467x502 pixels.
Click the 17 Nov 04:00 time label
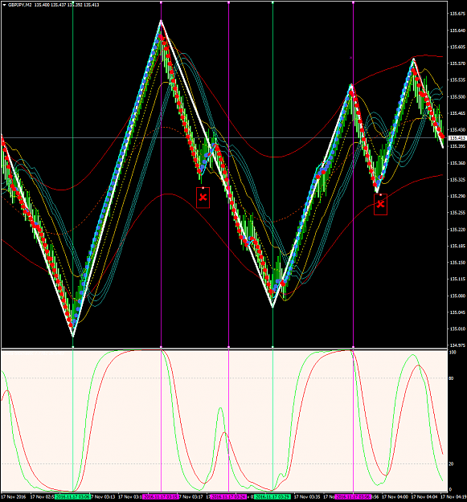tap(395, 497)
